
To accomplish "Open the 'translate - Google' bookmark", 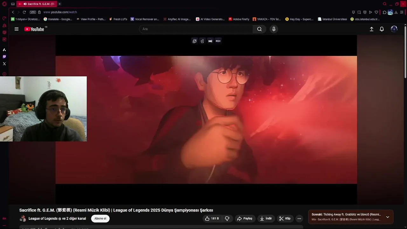I will click(x=58, y=19).
